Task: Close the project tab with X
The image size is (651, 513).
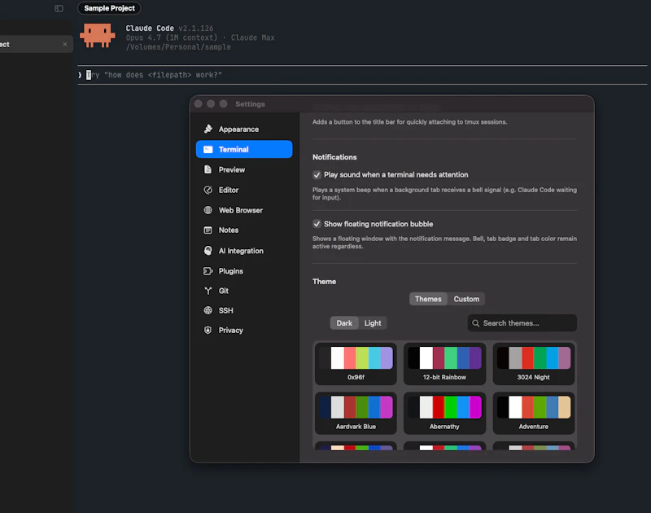Action: [65, 44]
